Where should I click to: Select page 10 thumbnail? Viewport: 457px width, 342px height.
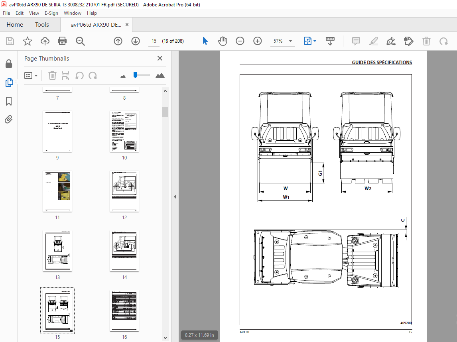(x=124, y=132)
